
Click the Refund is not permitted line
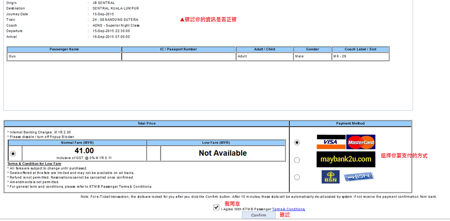(x=71, y=178)
